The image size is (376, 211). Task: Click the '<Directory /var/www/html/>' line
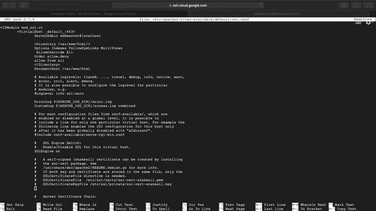click(x=62, y=44)
